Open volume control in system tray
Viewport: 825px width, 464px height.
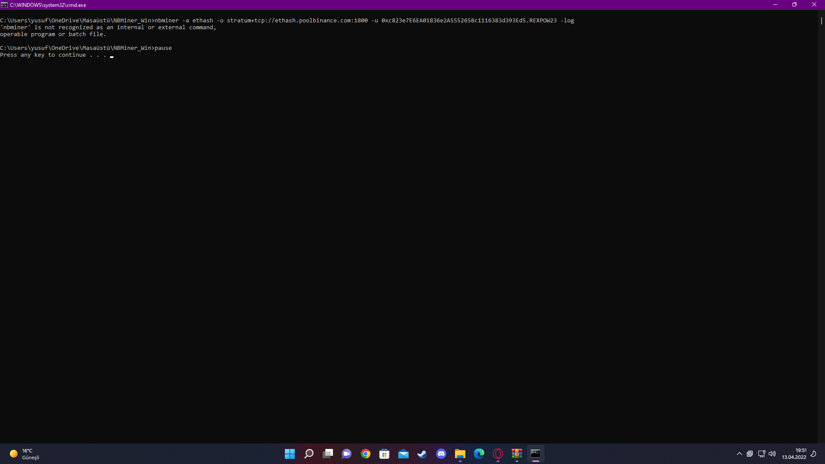click(772, 454)
